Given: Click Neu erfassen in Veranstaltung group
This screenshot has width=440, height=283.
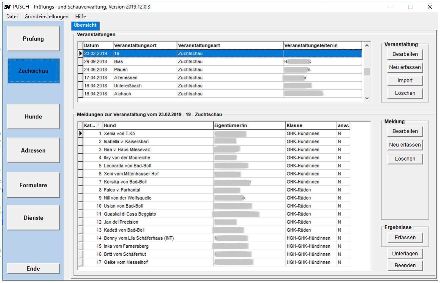Looking at the screenshot, I should (405, 67).
